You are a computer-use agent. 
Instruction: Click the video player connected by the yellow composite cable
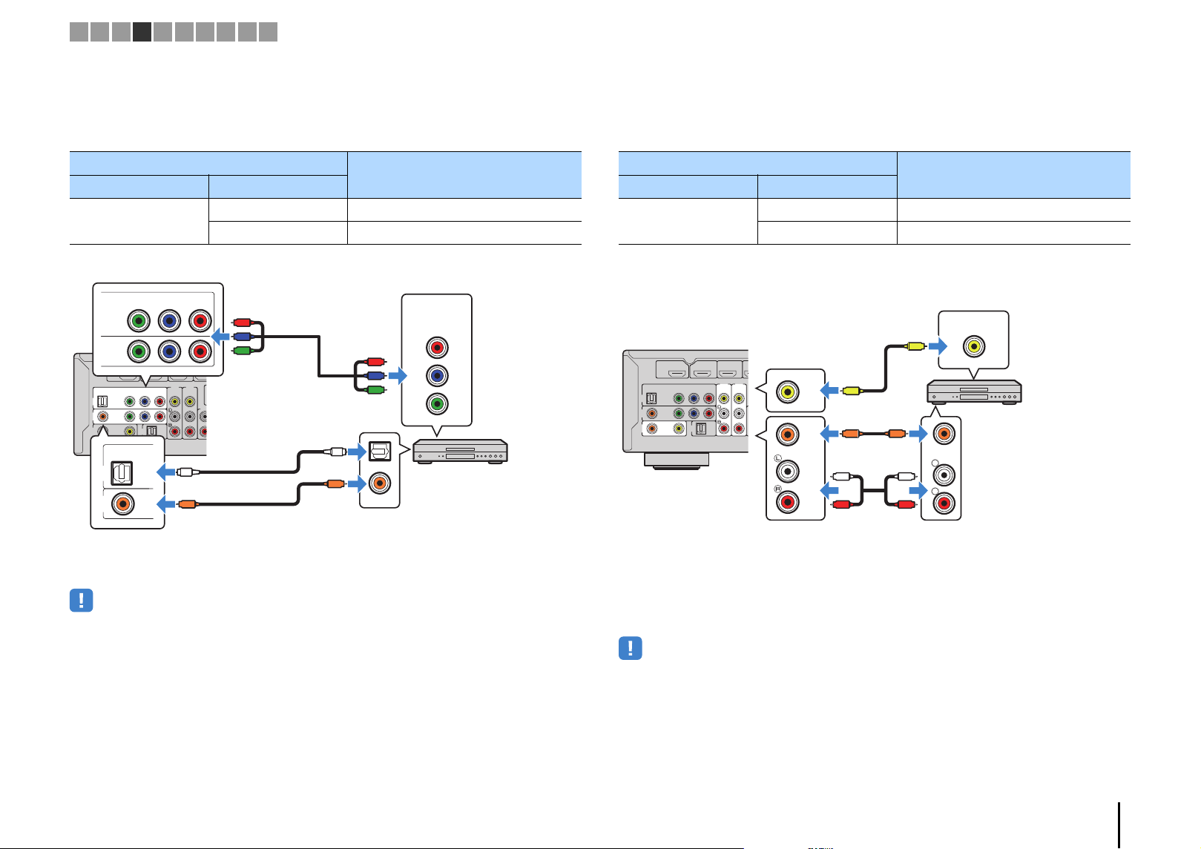(975, 392)
